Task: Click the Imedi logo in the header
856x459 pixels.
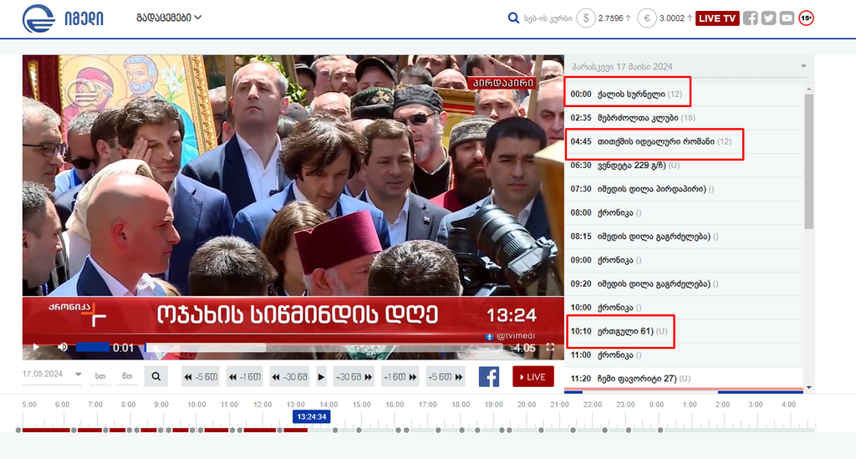Action: [x=63, y=18]
